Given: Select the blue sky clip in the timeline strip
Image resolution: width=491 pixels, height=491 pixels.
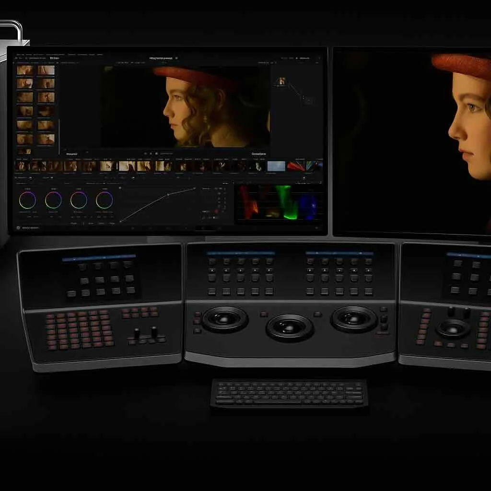Looking at the screenshot, I should pyautogui.click(x=276, y=166).
